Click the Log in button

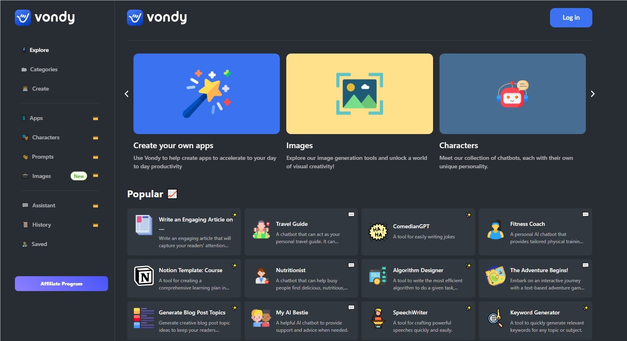coord(571,18)
